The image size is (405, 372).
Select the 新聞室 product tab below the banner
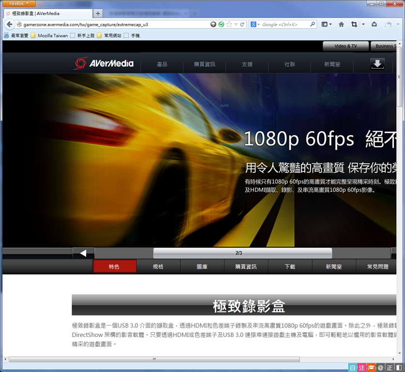pyautogui.click(x=334, y=266)
